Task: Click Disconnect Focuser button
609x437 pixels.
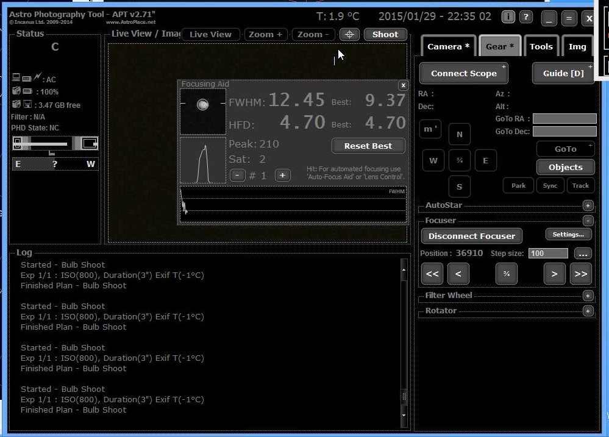Action: (x=471, y=236)
